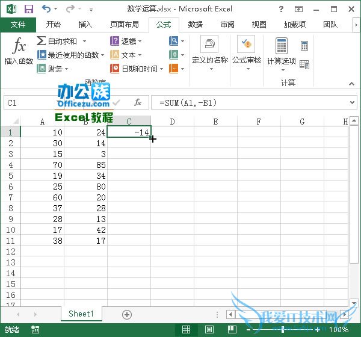
Task: Switch to Page Layout view in status bar
Action: [x=208, y=330]
